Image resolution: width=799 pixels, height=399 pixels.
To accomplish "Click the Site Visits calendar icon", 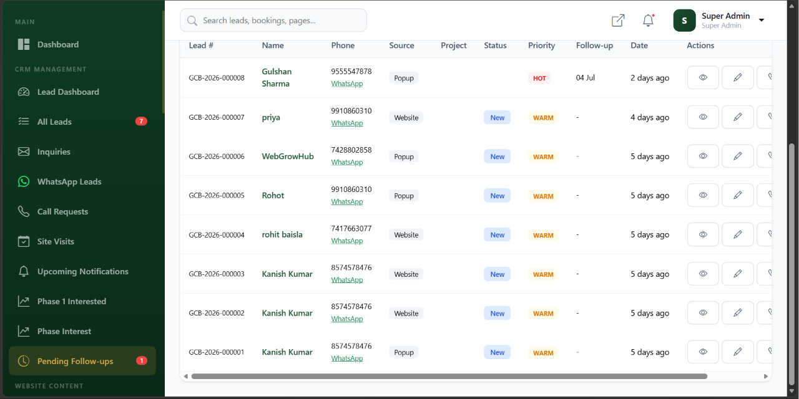I will 24,241.
